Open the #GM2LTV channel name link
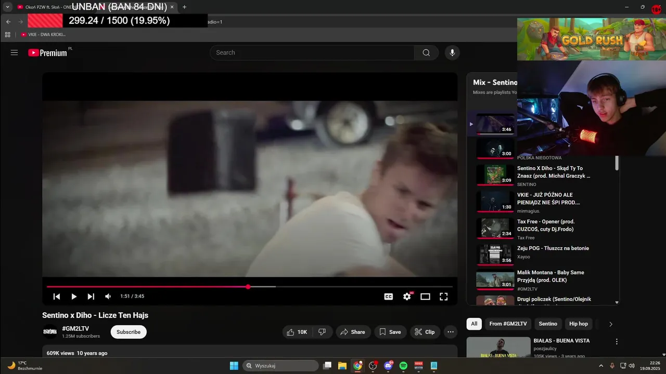The height and width of the screenshot is (374, 666). tap(75, 328)
